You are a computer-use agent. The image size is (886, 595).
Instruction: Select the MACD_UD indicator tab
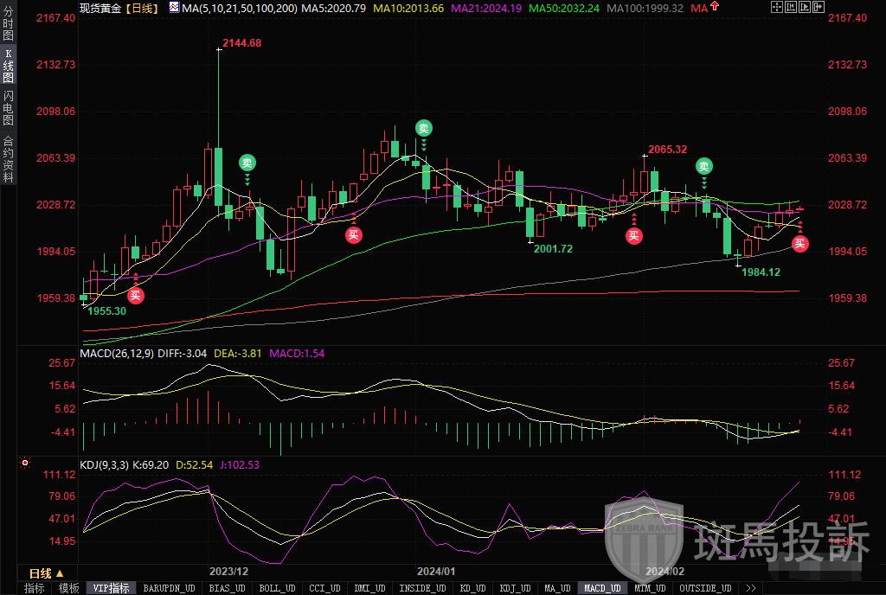(x=601, y=588)
